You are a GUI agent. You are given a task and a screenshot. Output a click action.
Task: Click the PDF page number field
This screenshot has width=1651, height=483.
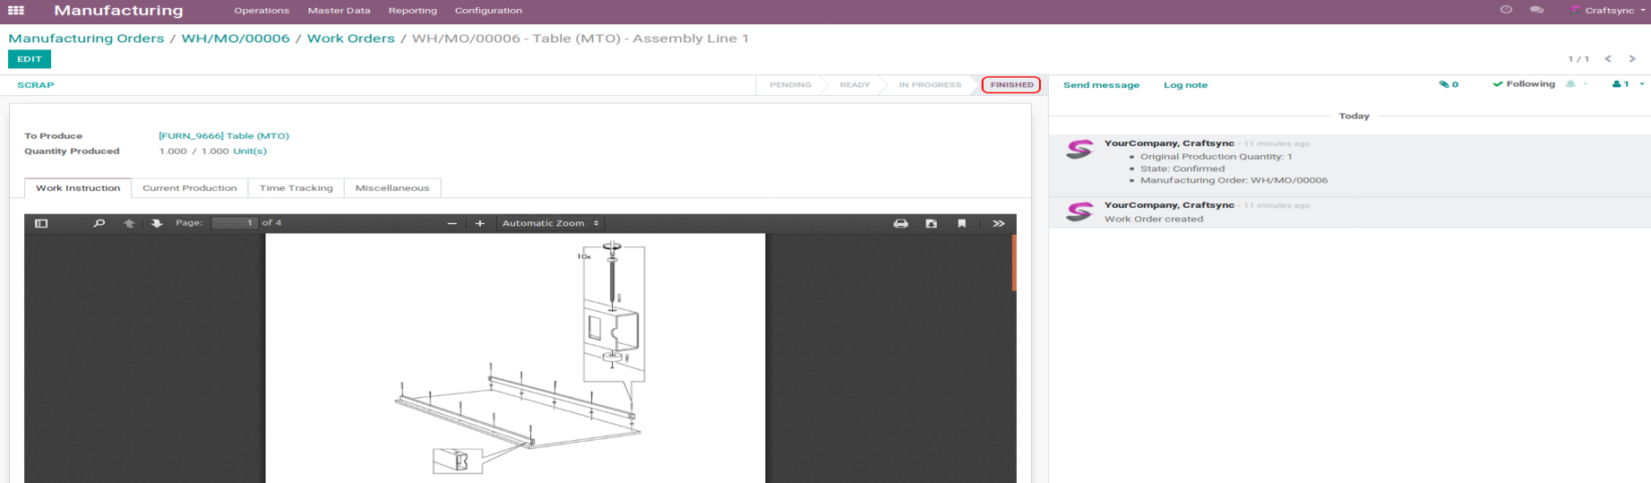[235, 223]
